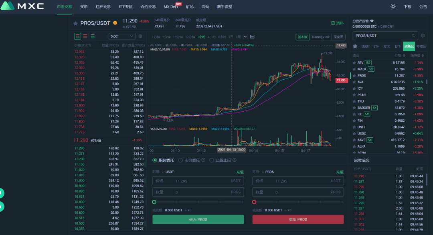Open the MX DeFi nav menu
The width and height of the screenshot is (433, 235).
[x=171, y=7]
